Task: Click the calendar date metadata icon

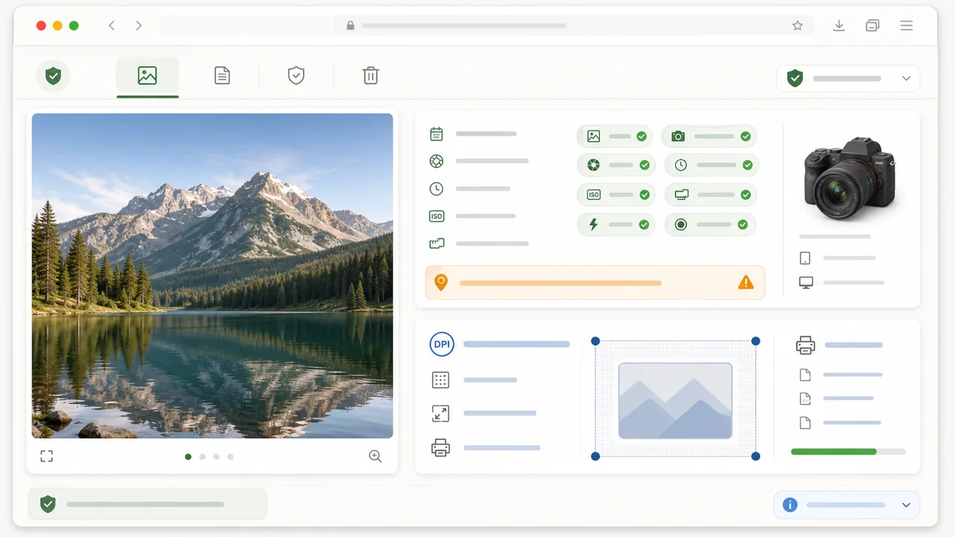Action: tap(436, 134)
